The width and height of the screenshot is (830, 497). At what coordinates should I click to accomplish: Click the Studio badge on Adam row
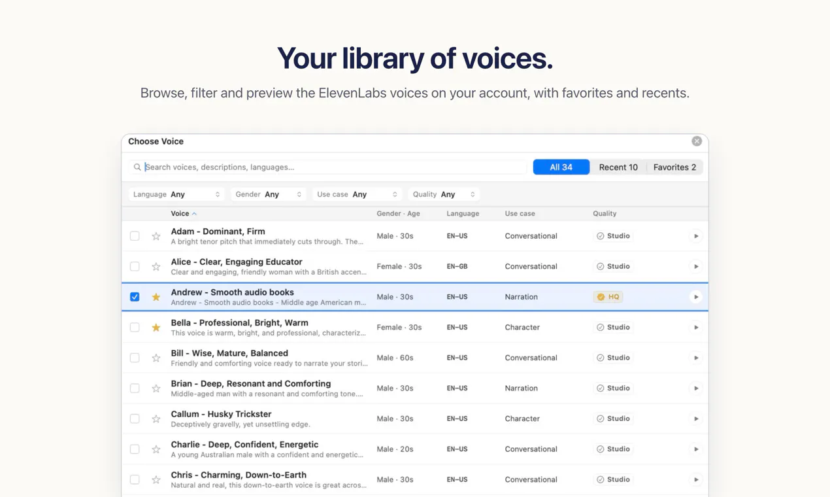coord(613,236)
